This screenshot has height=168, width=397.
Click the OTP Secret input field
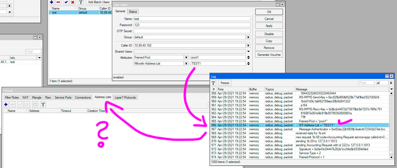click(x=192, y=31)
